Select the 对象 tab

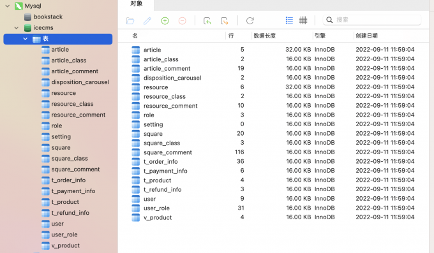(x=137, y=4)
